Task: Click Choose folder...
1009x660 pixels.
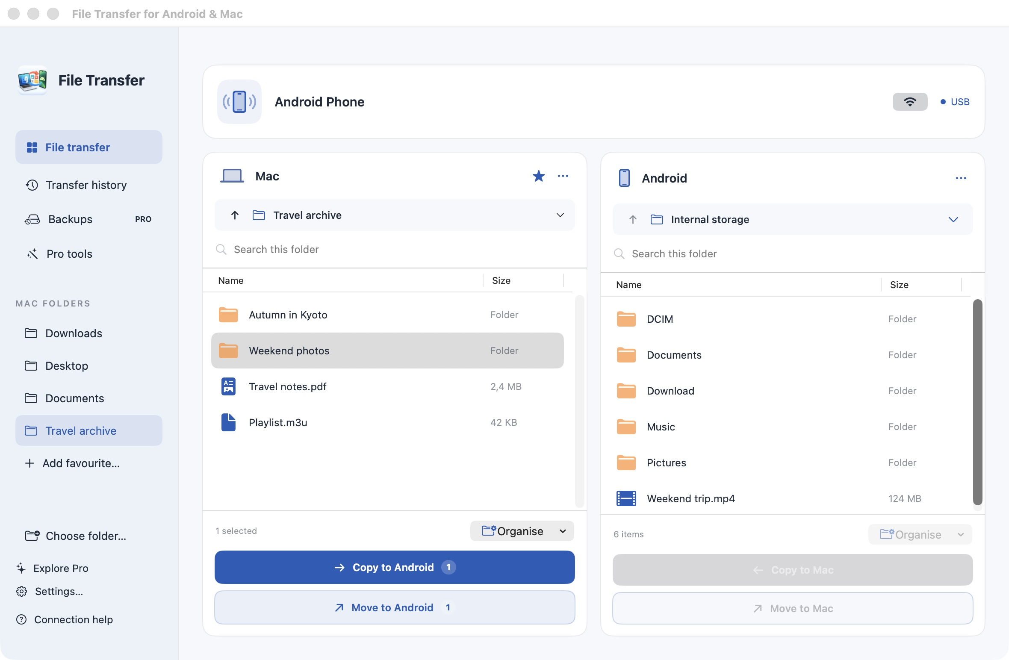Action: tap(76, 536)
